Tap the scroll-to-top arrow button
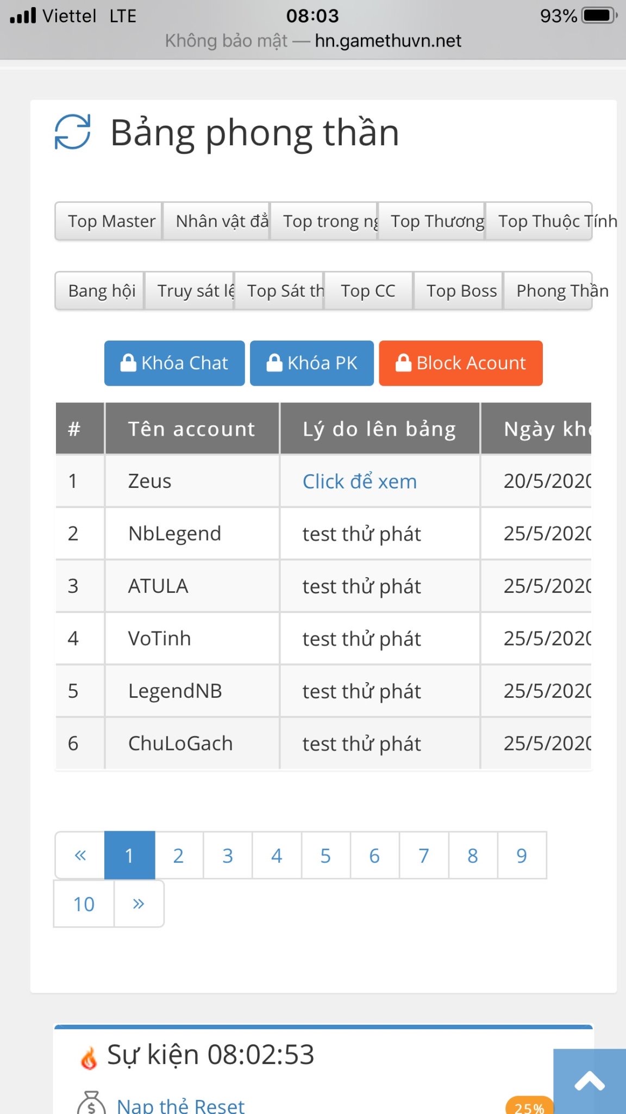The height and width of the screenshot is (1114, 626). pyautogui.click(x=590, y=1081)
